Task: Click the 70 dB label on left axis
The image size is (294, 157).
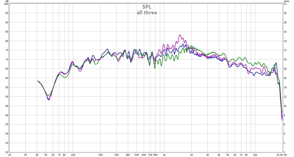Action: coord(6,59)
